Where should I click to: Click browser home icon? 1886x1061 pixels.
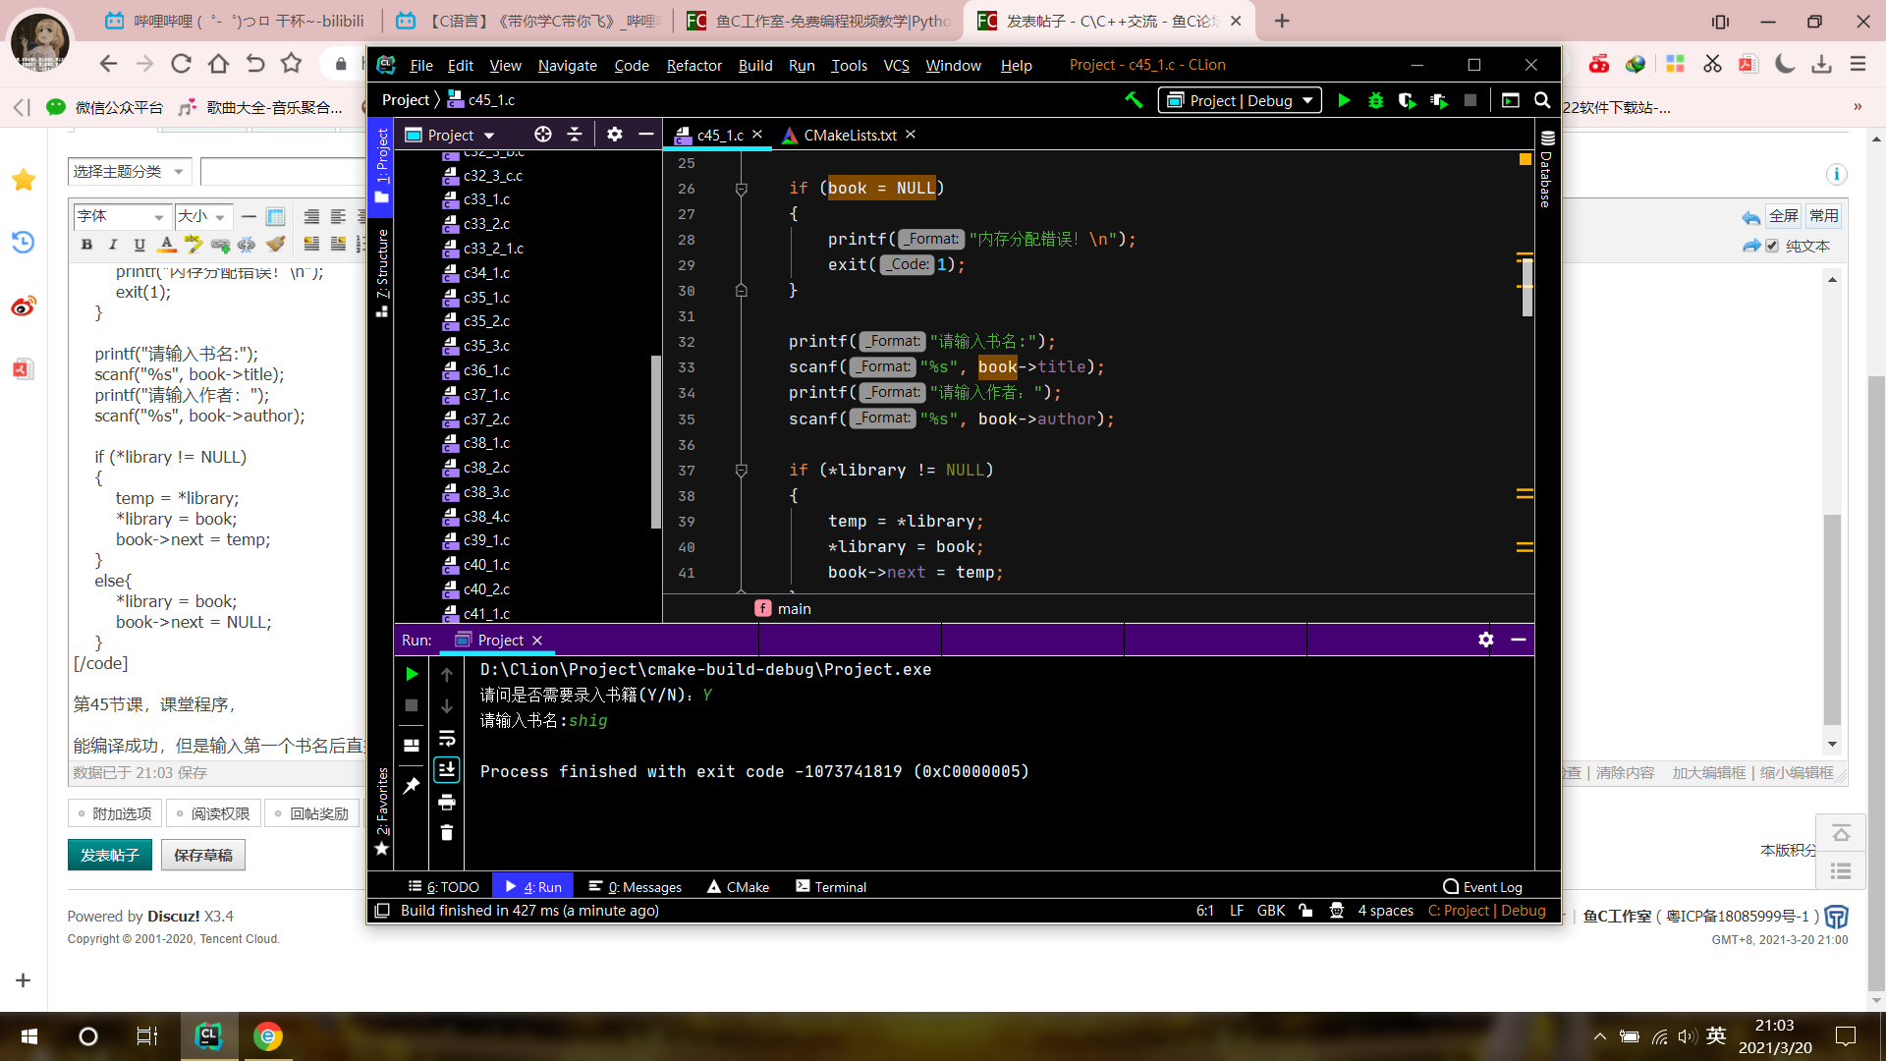(218, 64)
